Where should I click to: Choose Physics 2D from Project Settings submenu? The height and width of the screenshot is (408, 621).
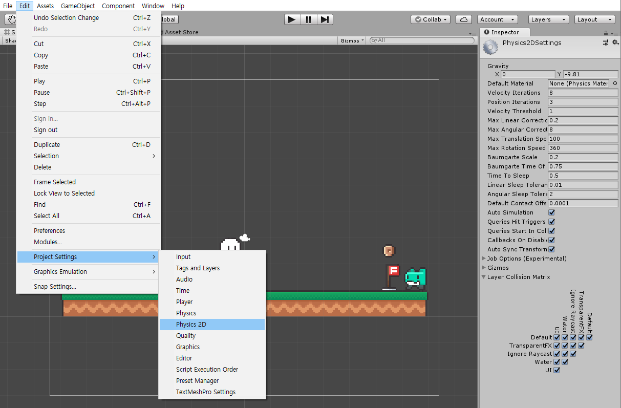[212, 325]
